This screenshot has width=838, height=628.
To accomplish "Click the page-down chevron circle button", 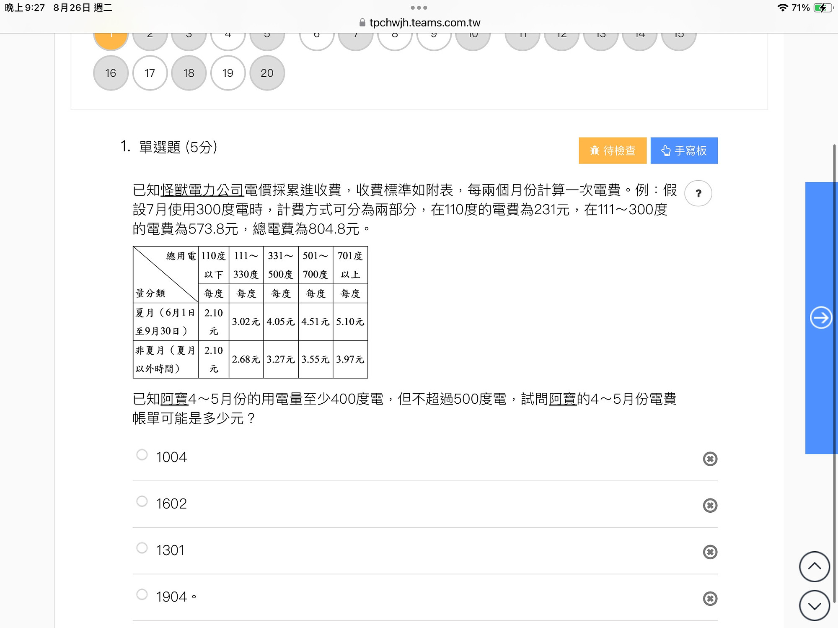I will (x=814, y=606).
